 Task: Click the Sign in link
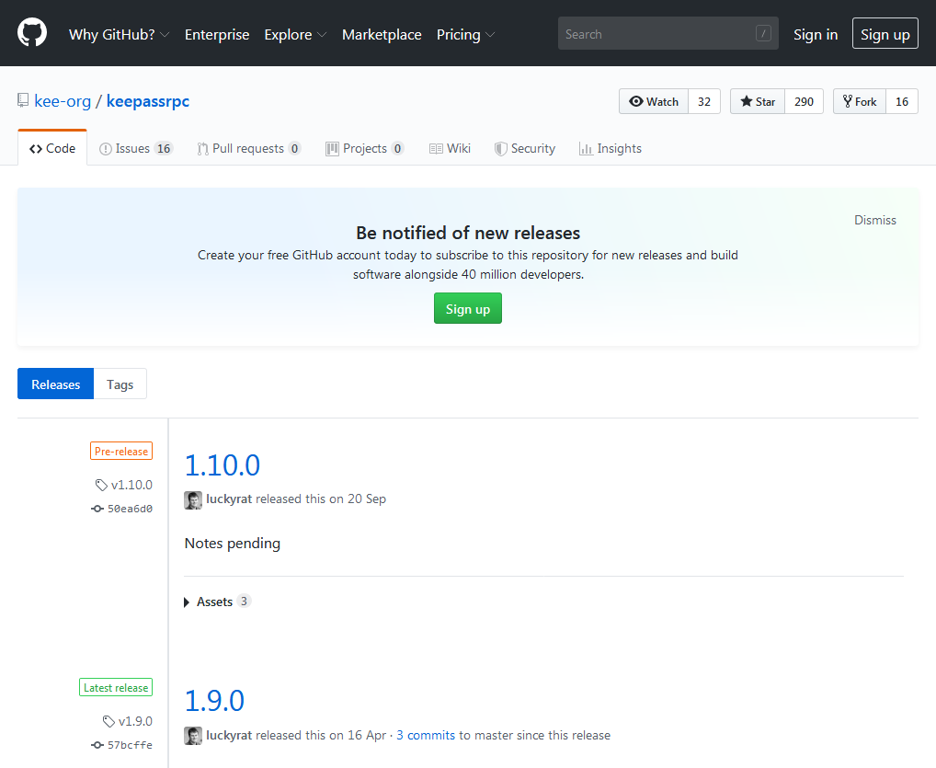[816, 35]
